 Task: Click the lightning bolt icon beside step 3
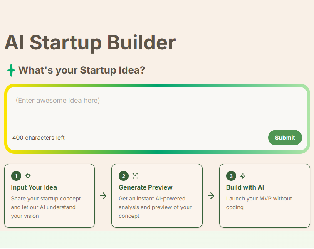(243, 176)
